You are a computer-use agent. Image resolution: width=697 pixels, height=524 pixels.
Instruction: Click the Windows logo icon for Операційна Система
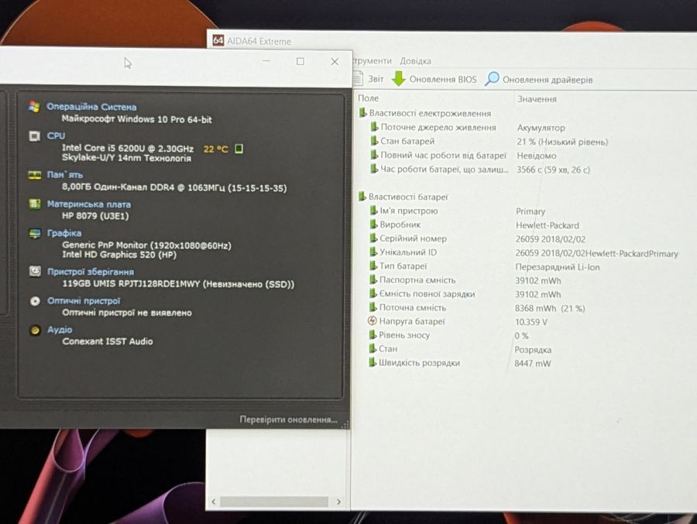34,107
